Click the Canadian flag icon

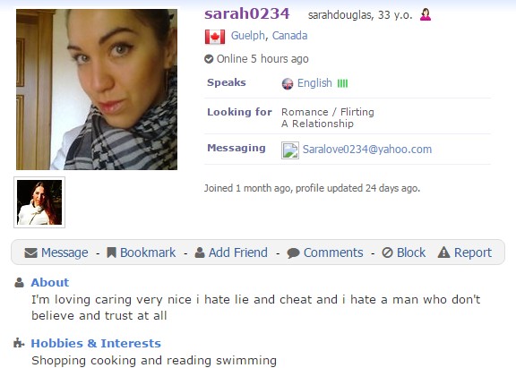pos(215,37)
